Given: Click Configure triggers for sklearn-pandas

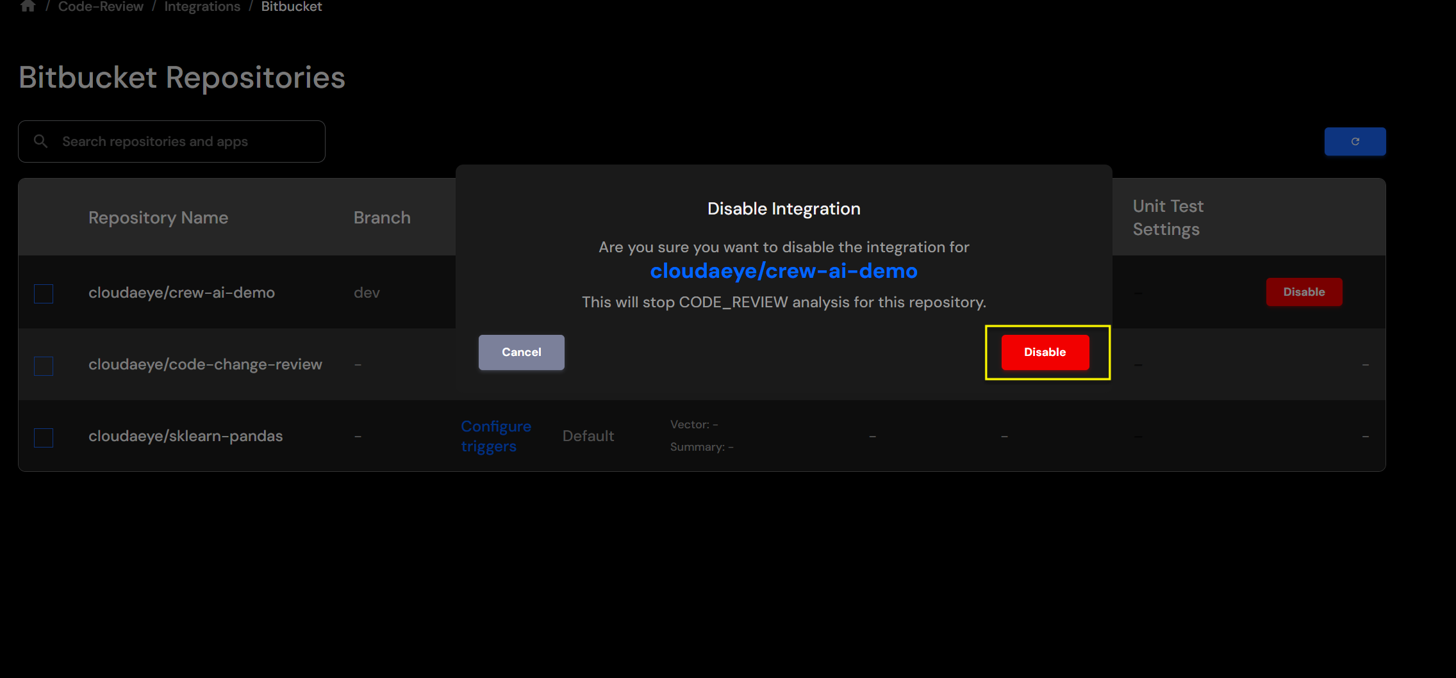Looking at the screenshot, I should tap(496, 435).
